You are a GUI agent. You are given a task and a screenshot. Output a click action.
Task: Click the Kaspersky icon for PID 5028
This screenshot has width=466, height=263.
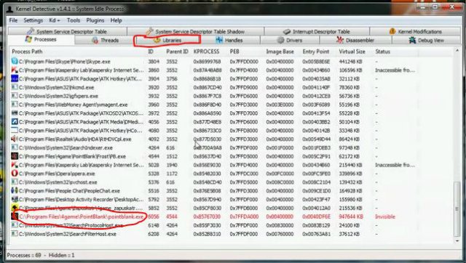(x=15, y=165)
